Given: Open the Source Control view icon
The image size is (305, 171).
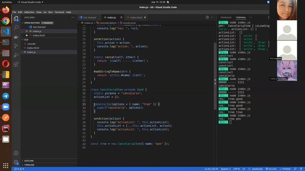Looking at the screenshot, I should point(16,46).
